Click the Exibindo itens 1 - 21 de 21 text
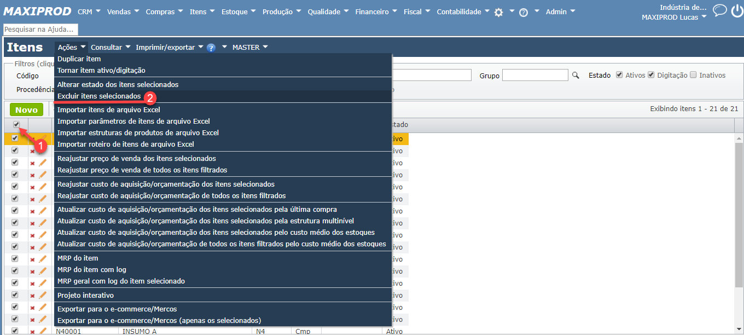744x335 pixels. click(x=694, y=109)
